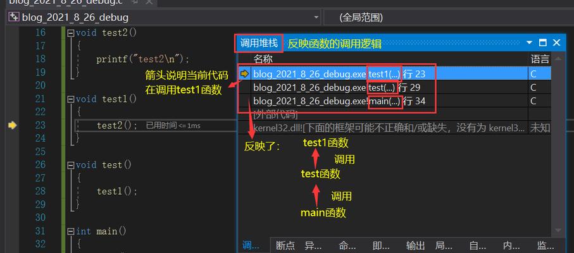Open the call stack window options dropdown arrow
The height and width of the screenshot is (253, 574).
[529, 43]
